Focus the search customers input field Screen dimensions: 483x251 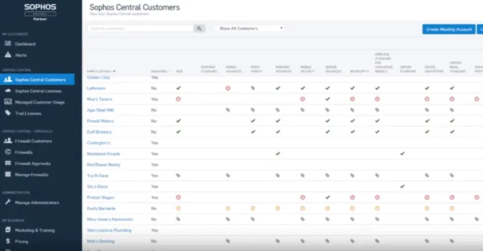140,28
